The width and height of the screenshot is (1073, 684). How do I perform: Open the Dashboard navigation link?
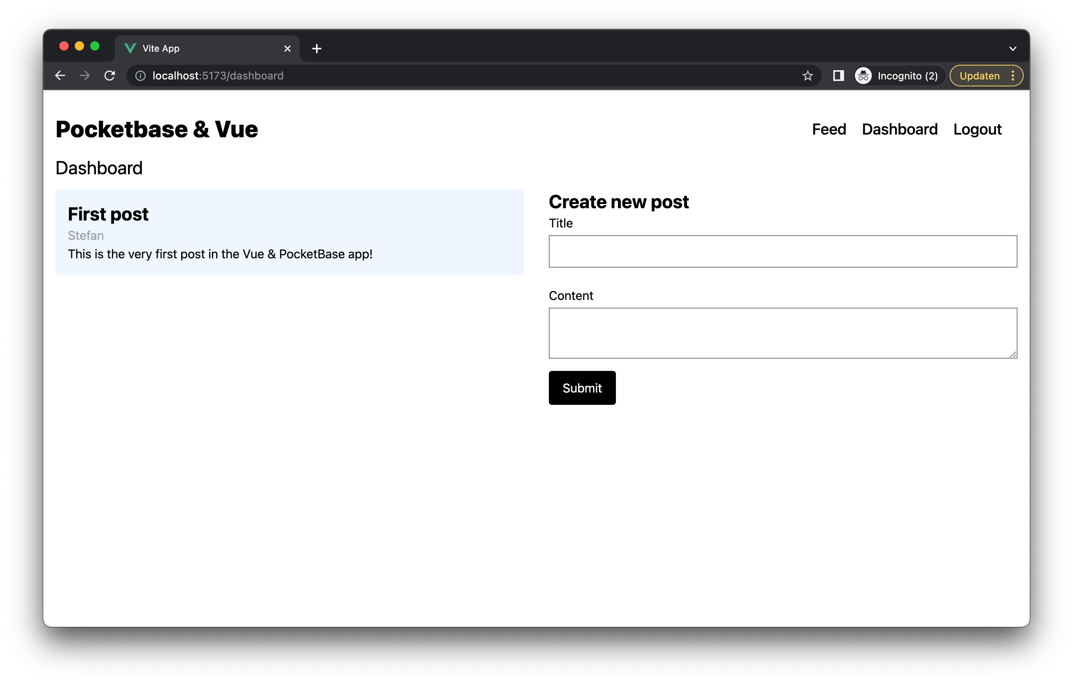900,129
